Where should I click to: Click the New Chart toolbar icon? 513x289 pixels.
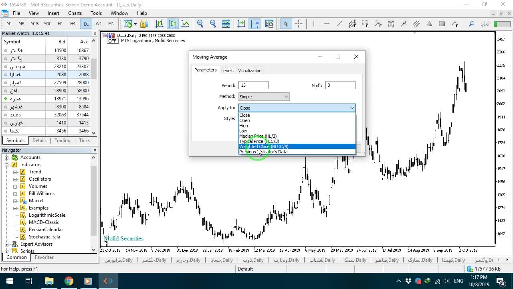pyautogui.click(x=128, y=24)
